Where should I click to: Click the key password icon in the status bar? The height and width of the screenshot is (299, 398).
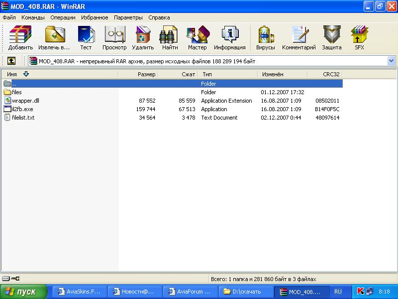pyautogui.click(x=15, y=279)
